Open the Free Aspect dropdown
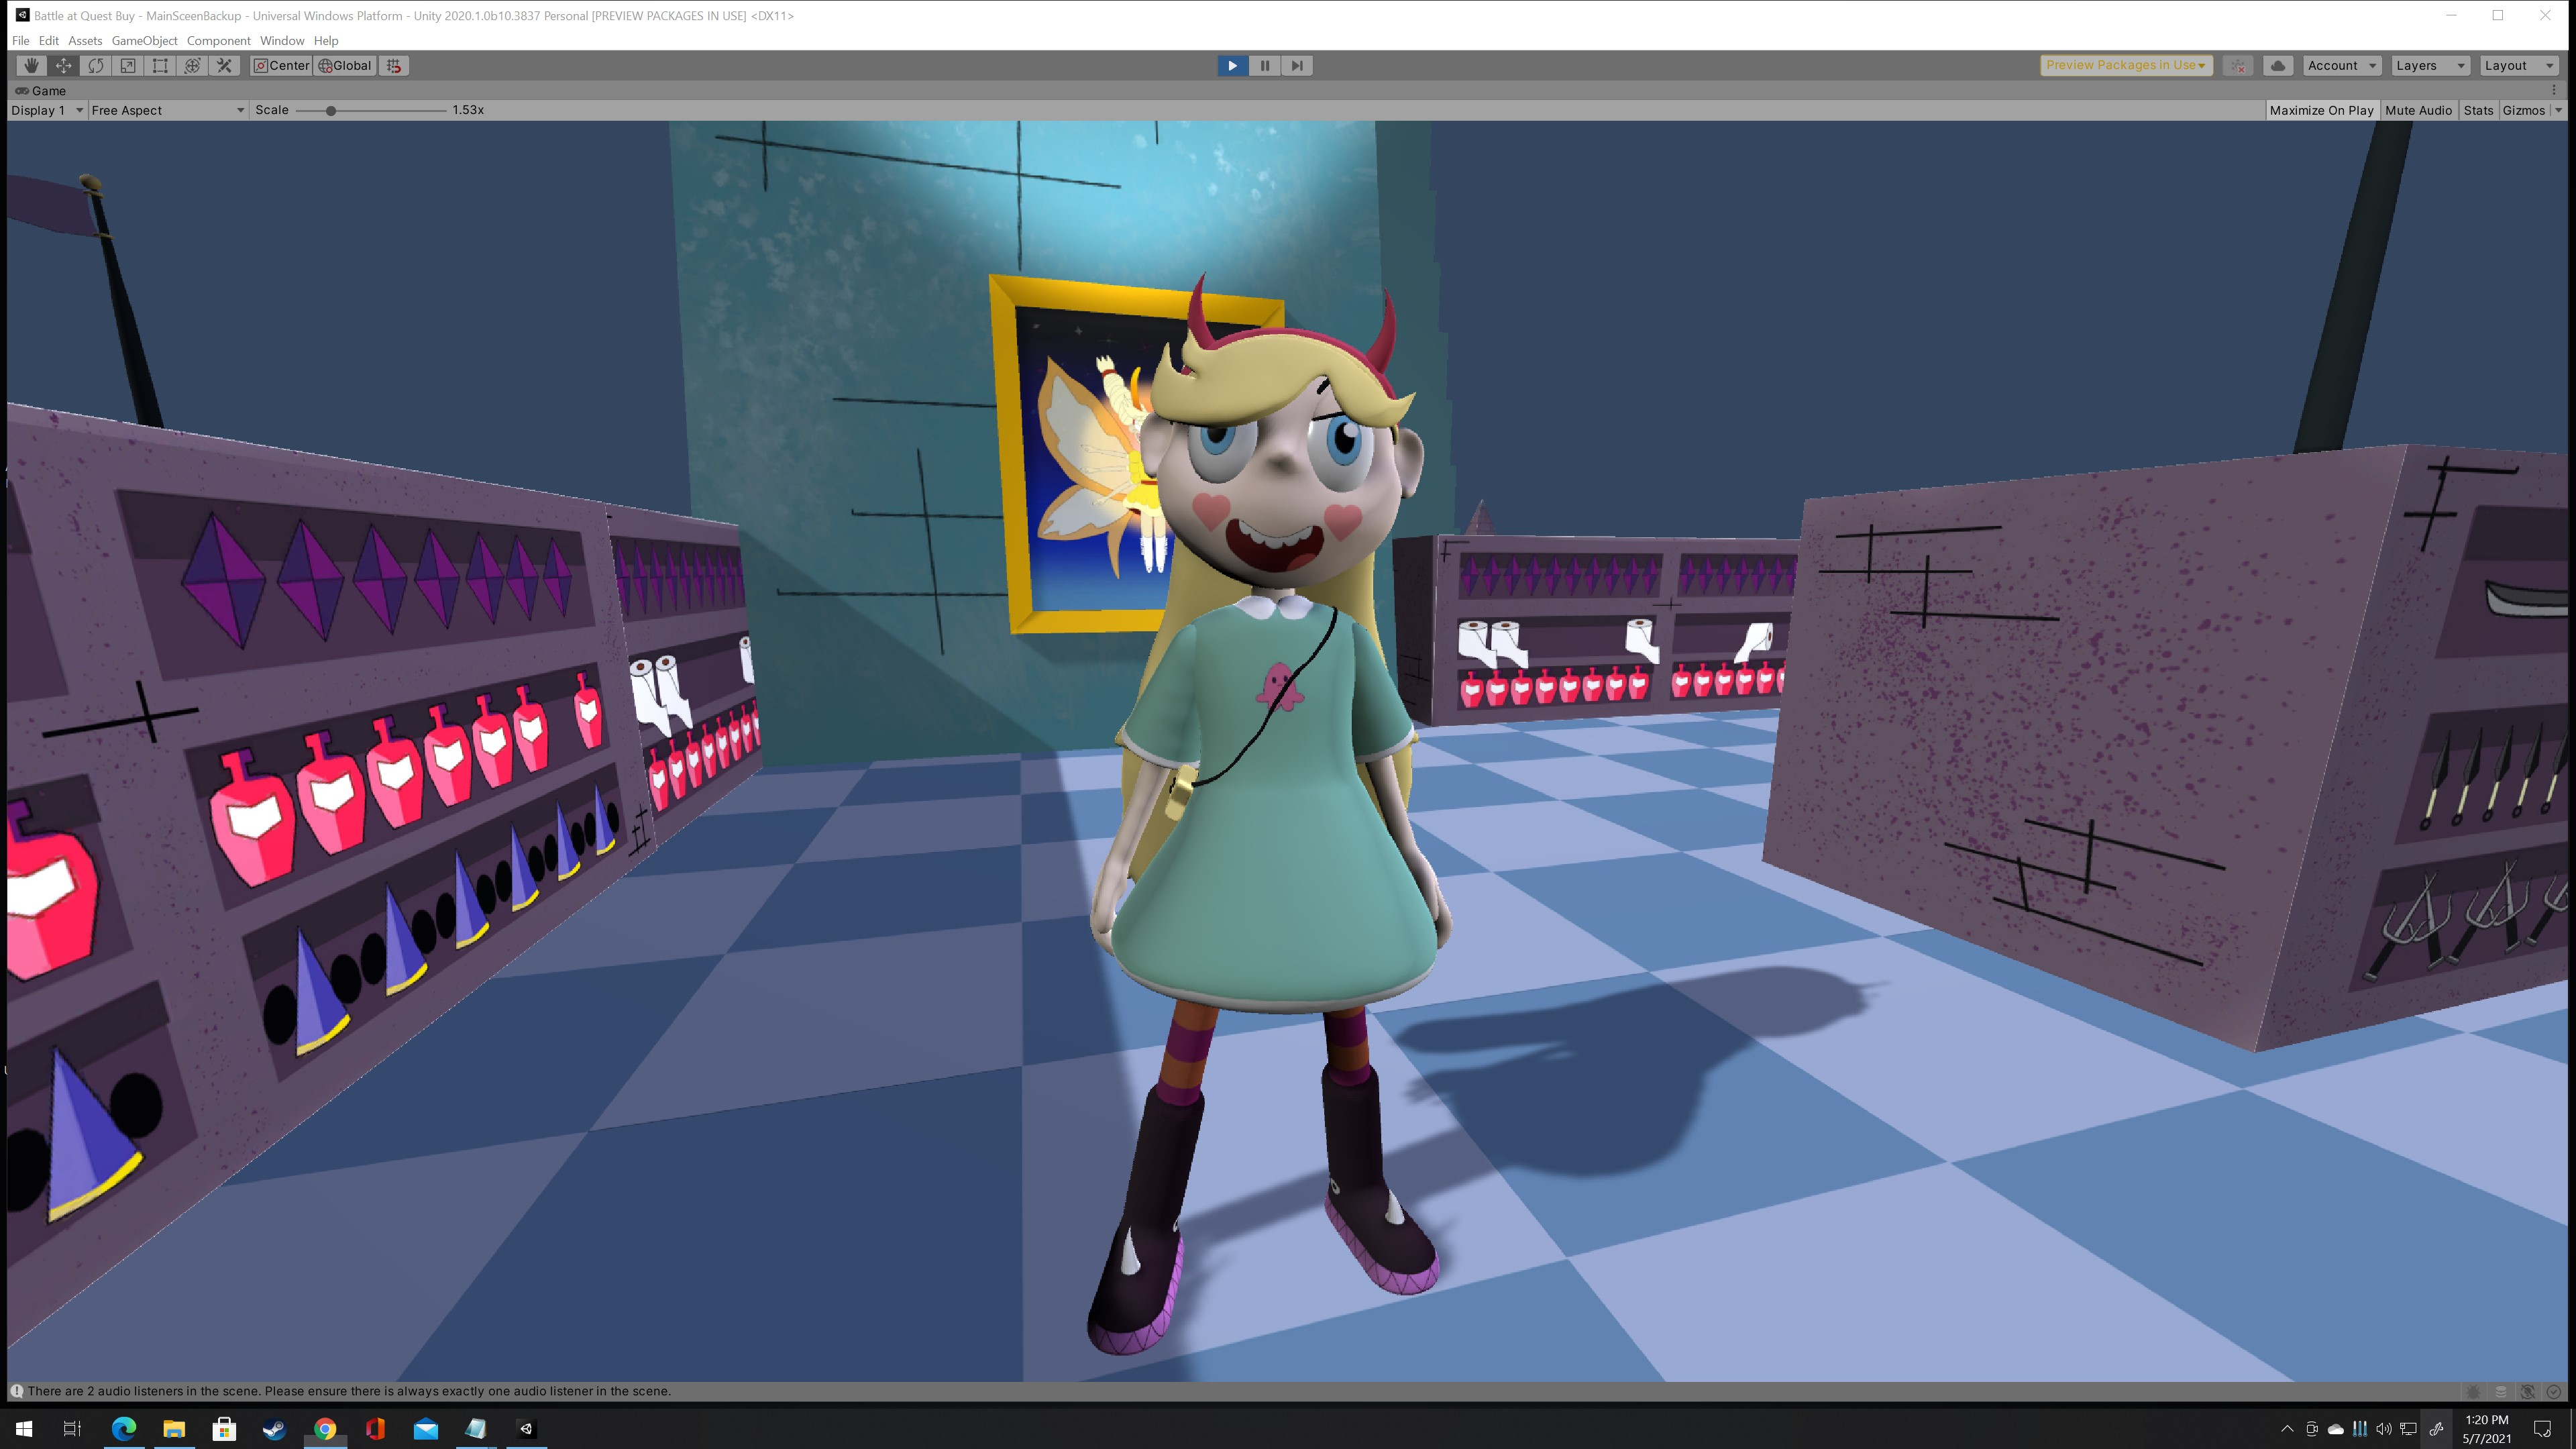 coord(168,110)
